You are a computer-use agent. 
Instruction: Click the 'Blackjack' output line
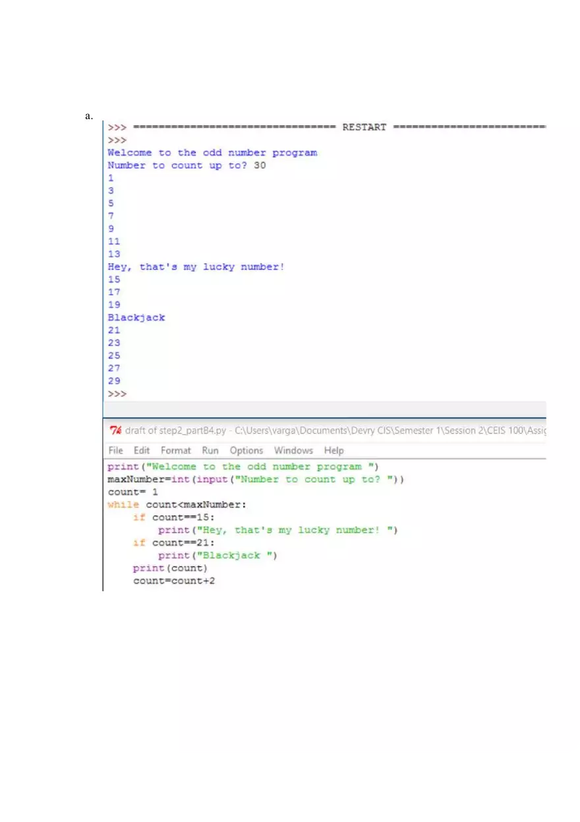point(136,318)
